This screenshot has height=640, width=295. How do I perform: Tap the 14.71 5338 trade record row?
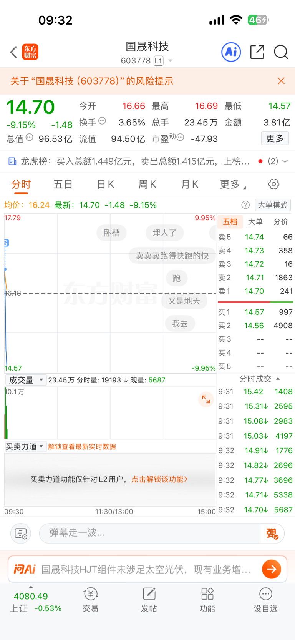tap(255, 495)
